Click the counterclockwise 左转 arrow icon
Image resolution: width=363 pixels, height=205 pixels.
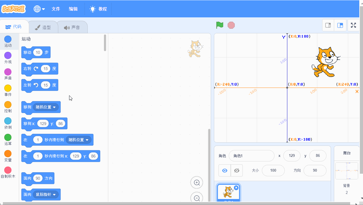point(36,85)
